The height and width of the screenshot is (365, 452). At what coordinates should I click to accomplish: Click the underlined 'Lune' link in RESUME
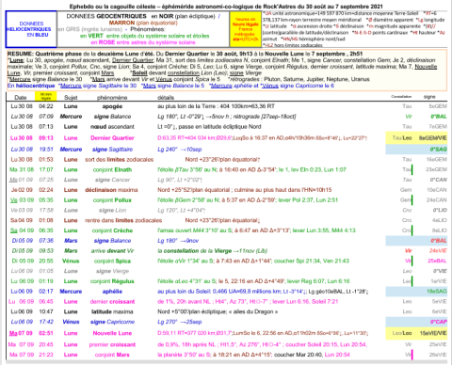pyautogui.click(x=16, y=60)
